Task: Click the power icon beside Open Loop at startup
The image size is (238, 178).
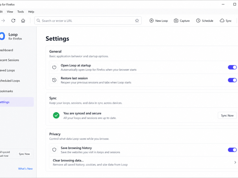Action: pos(54,67)
